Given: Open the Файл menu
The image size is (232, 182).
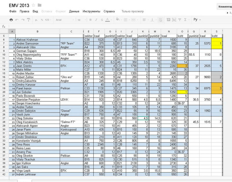Looking at the screenshot, I should (x=13, y=11).
